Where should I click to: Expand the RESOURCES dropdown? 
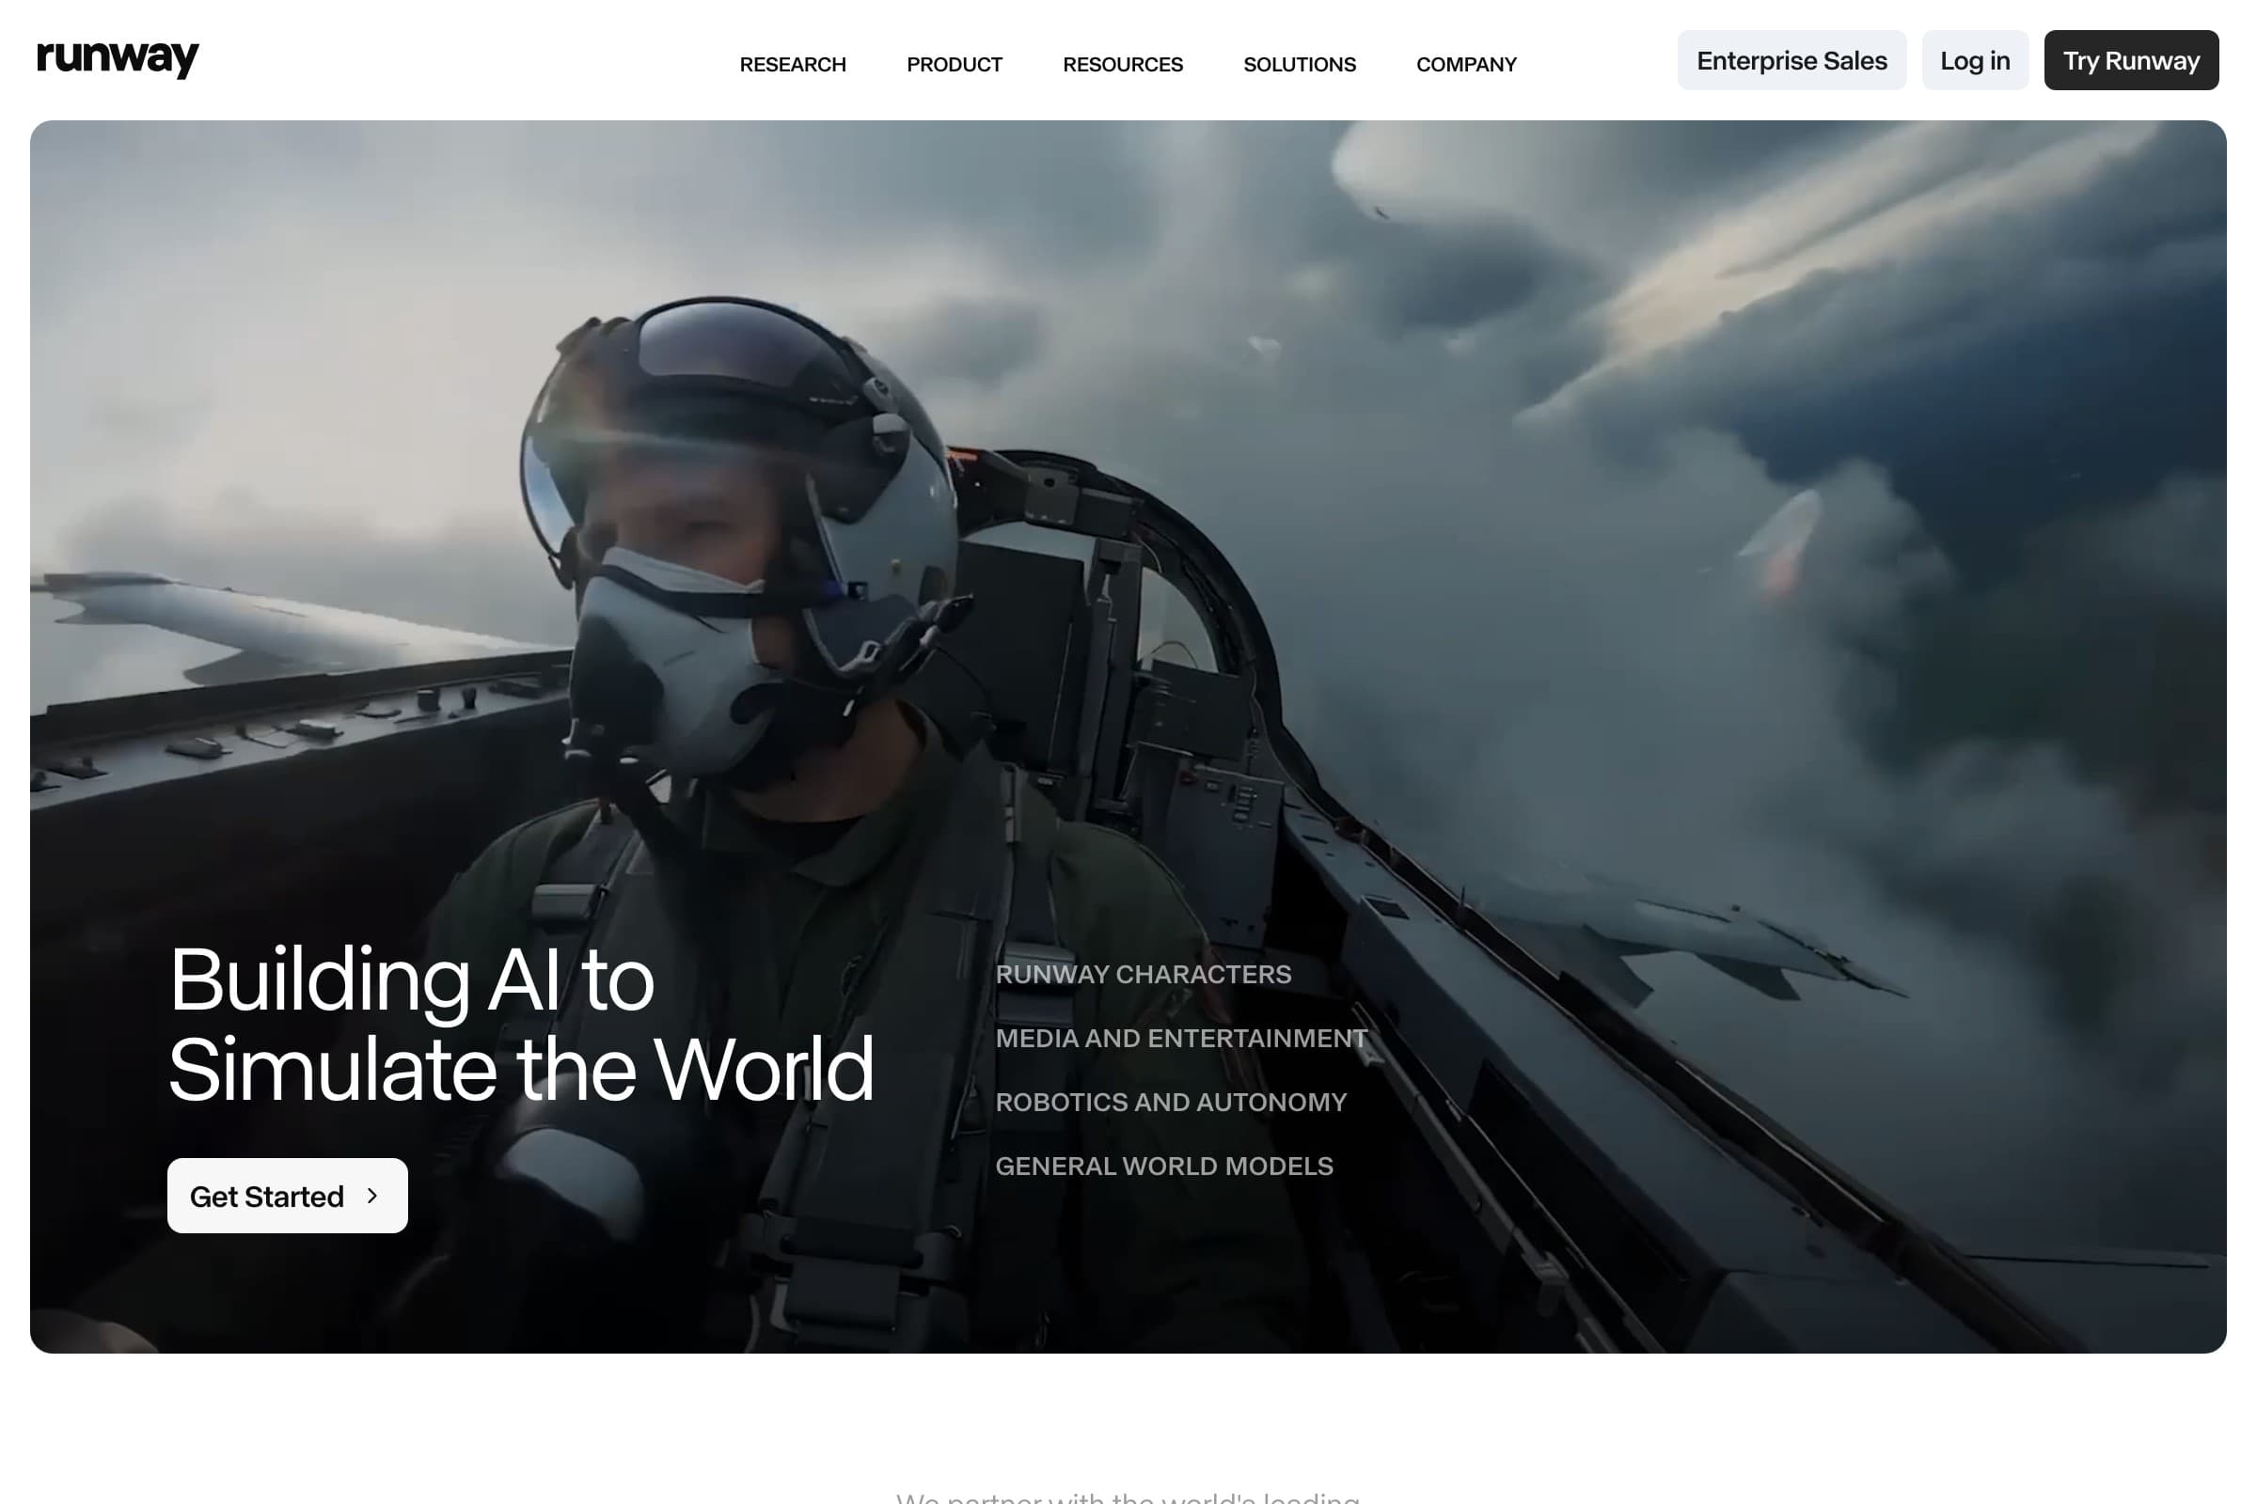[x=1123, y=63]
